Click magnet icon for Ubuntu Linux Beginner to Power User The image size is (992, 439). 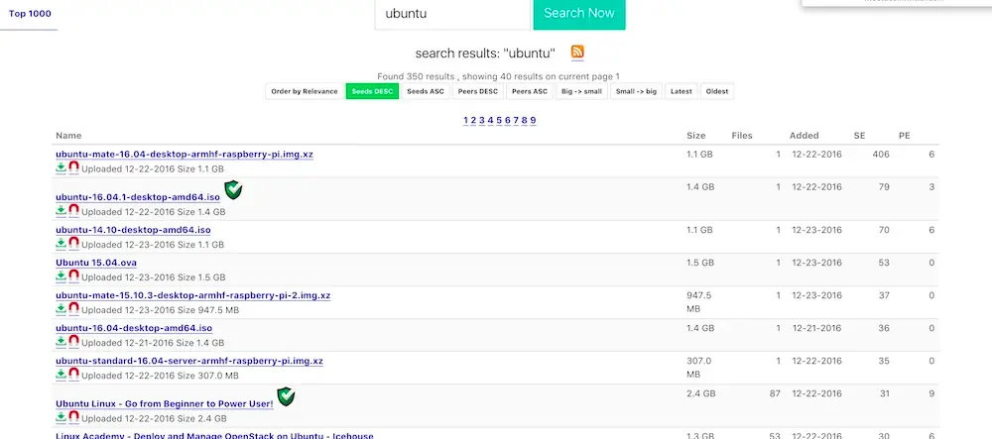[x=74, y=417]
